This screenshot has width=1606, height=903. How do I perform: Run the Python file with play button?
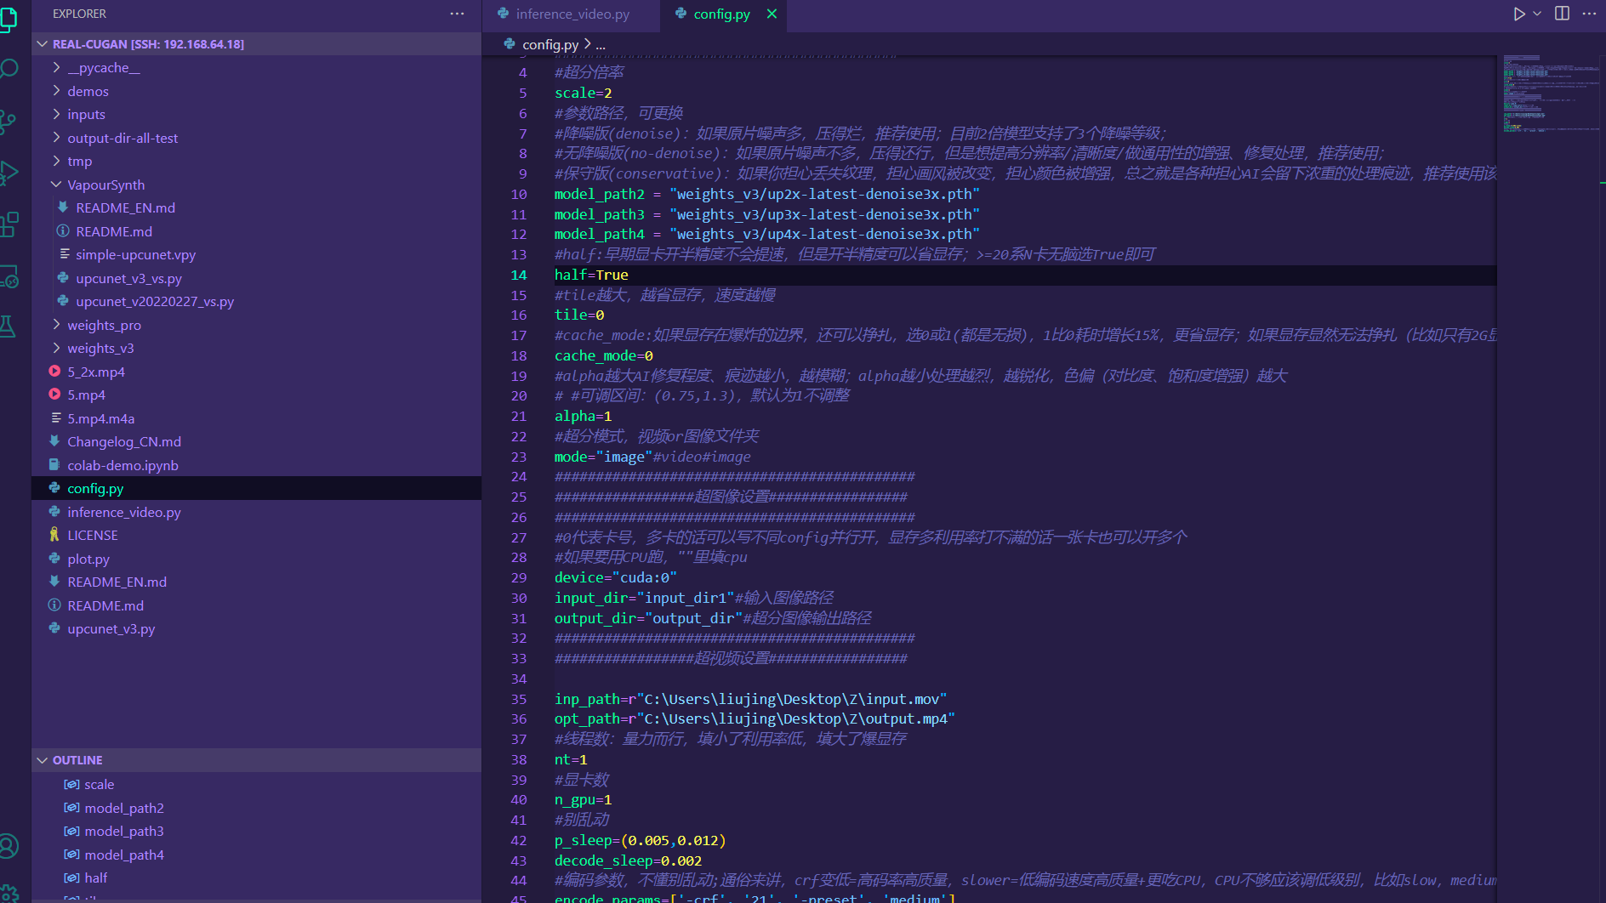tap(1518, 14)
